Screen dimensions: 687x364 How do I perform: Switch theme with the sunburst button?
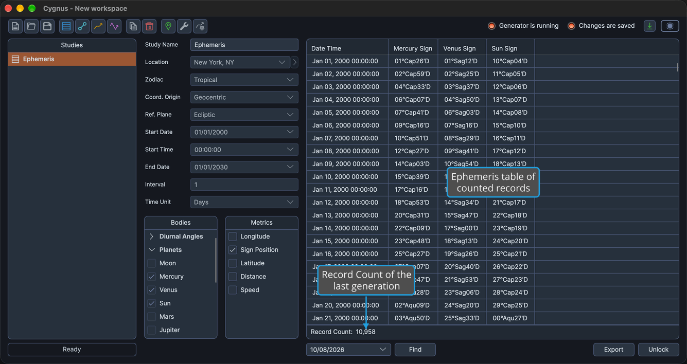pyautogui.click(x=670, y=26)
